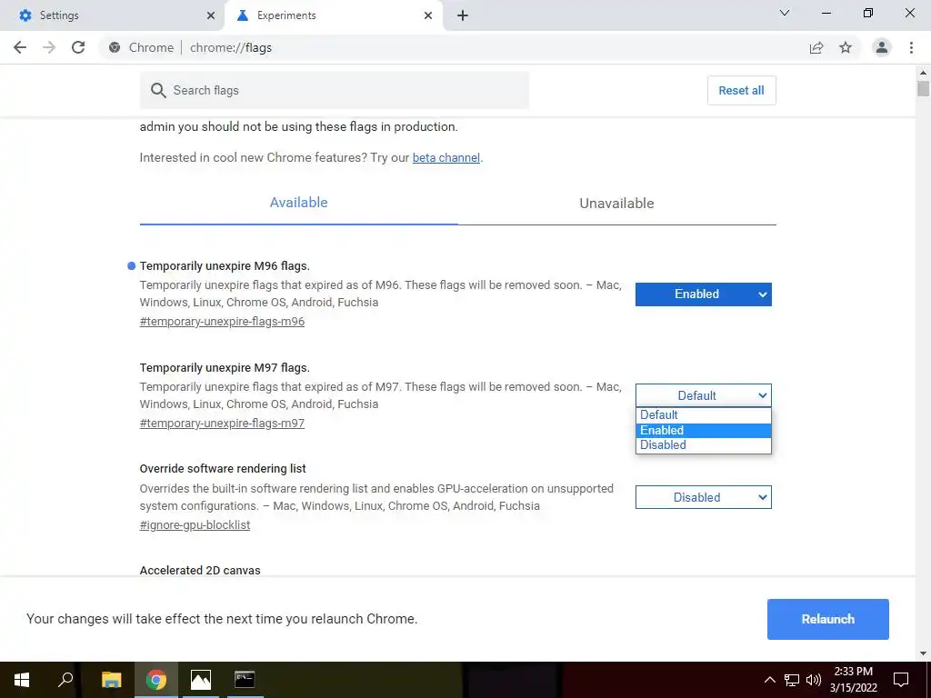Click the Chrome site info icon in address bar

pyautogui.click(x=115, y=47)
